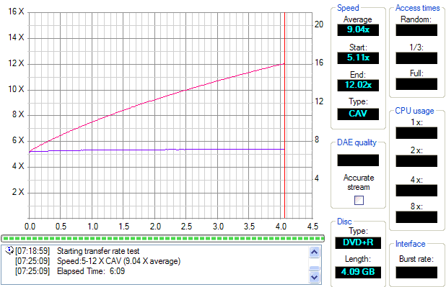Click the Speed group heading
This screenshot has width=446, height=287.
(348, 8)
